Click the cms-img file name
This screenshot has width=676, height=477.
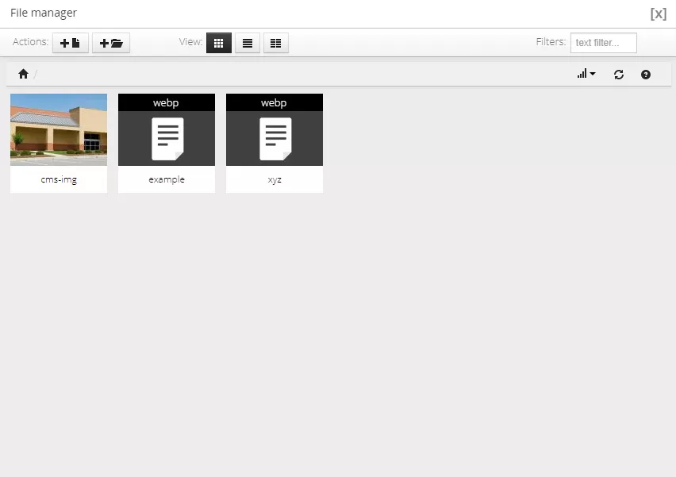(59, 179)
